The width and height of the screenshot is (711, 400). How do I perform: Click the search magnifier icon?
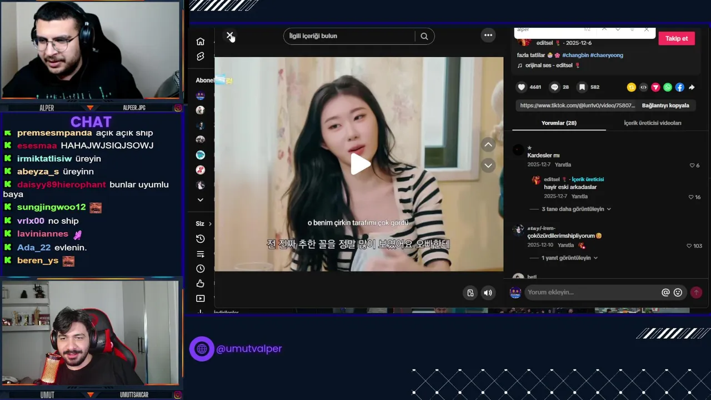[424, 36]
